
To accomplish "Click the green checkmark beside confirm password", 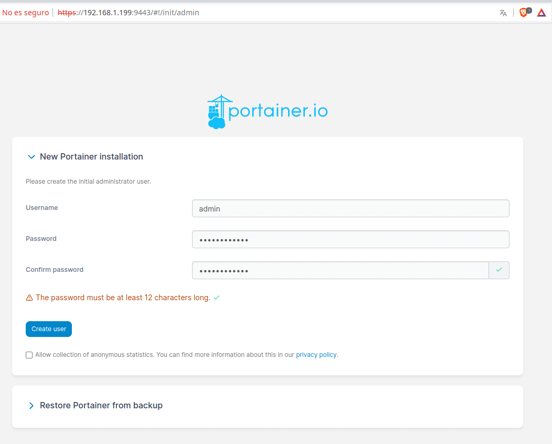I will click(499, 270).
